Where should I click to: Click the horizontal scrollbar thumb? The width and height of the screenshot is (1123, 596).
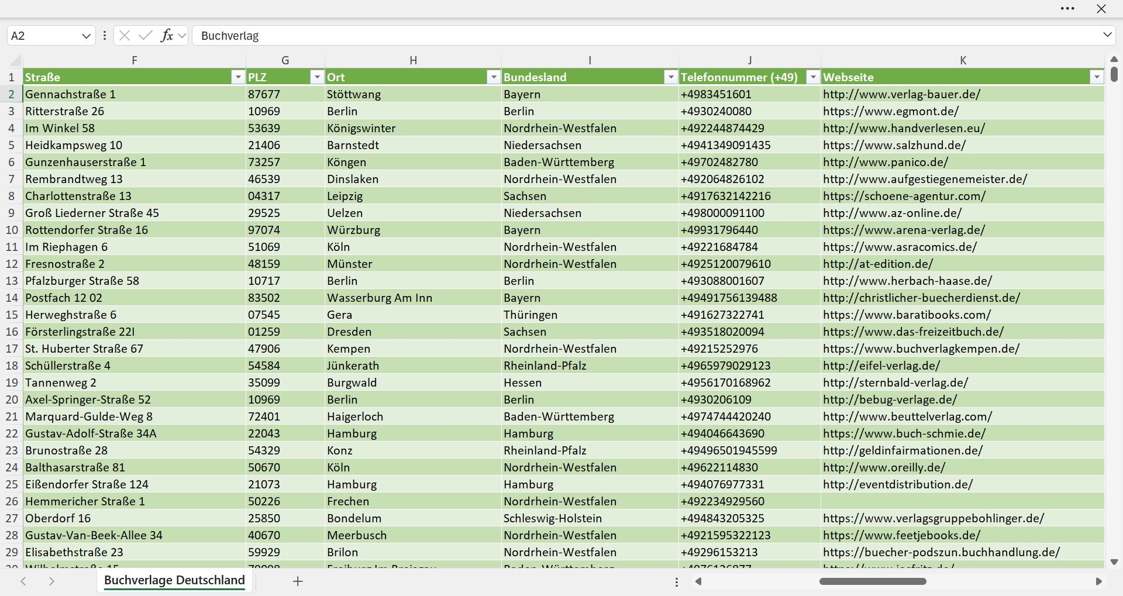(873, 581)
